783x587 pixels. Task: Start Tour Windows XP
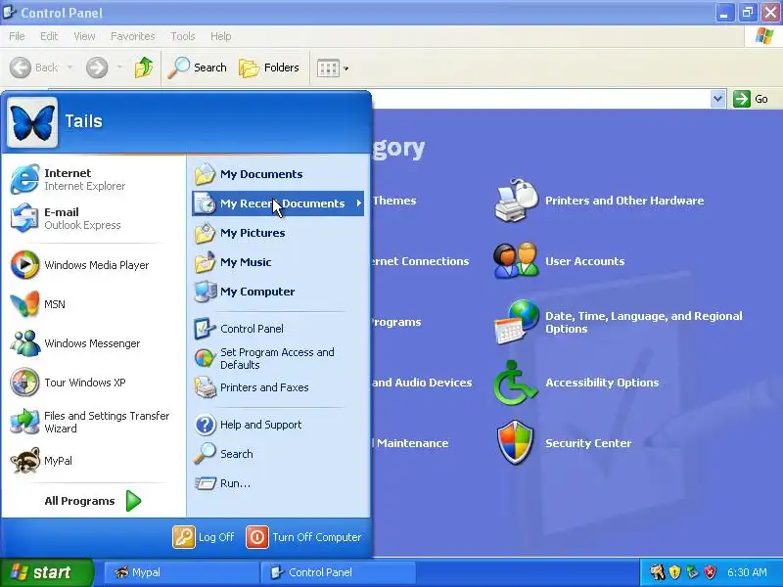[x=92, y=383]
